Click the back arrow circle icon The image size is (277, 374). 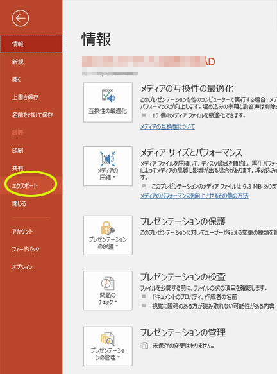[21, 18]
